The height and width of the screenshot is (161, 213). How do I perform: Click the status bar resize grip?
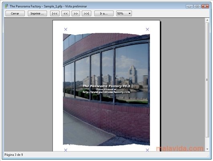coord(208,155)
